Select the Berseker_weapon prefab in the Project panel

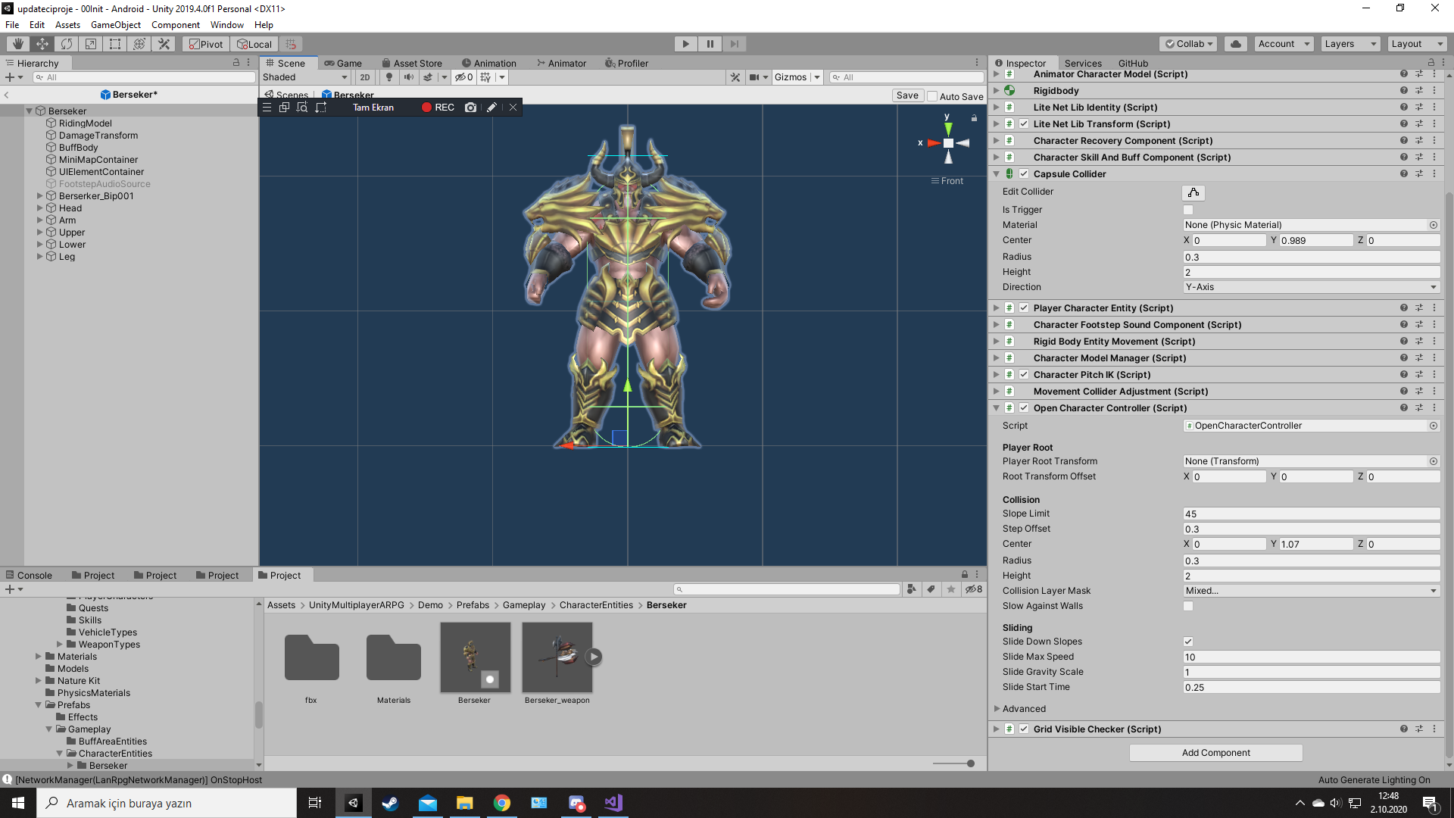(557, 657)
